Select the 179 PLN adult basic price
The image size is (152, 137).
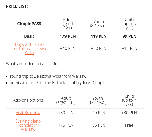[x=68, y=36]
